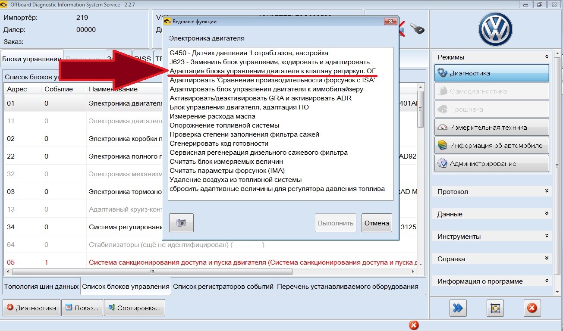
Task: Click the blue double-arrow forward button
Action: click(x=458, y=308)
